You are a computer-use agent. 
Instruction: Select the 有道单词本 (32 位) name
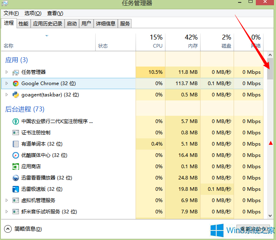42,144
